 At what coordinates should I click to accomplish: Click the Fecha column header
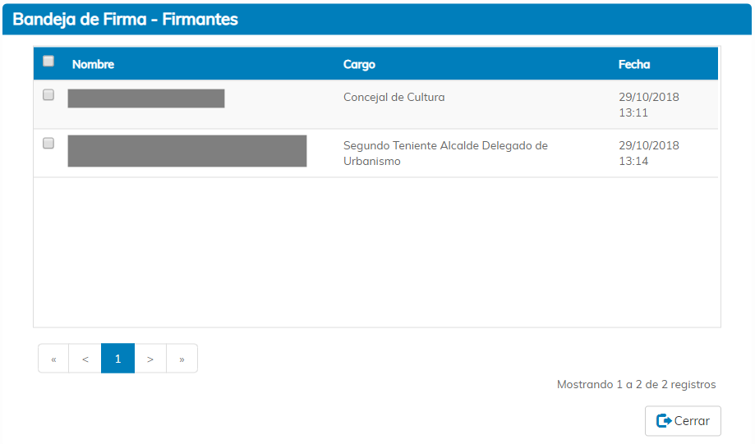point(633,65)
